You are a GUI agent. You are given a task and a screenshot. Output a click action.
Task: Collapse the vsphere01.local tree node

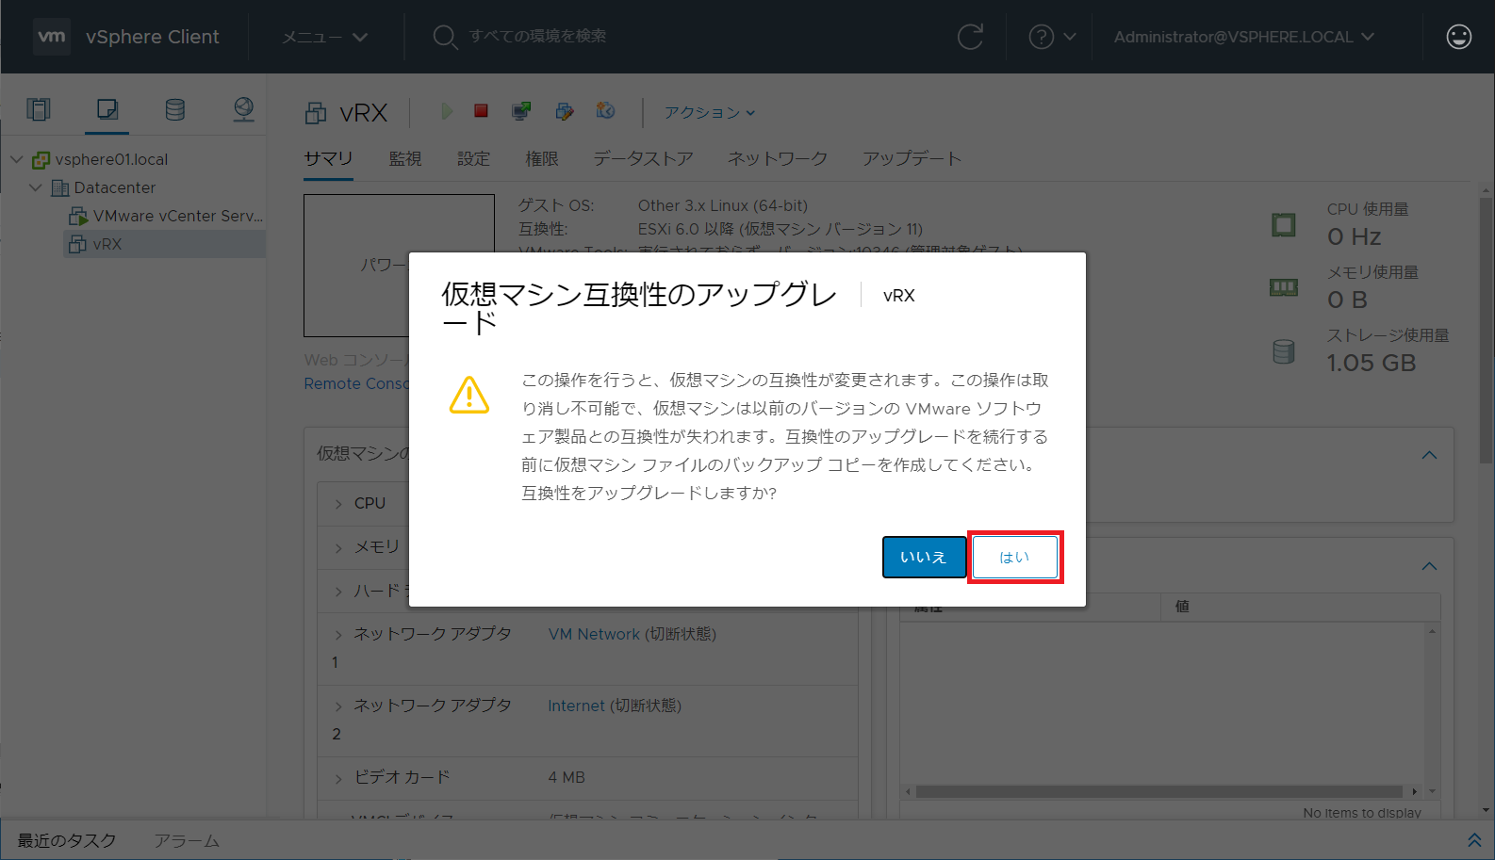(16, 159)
